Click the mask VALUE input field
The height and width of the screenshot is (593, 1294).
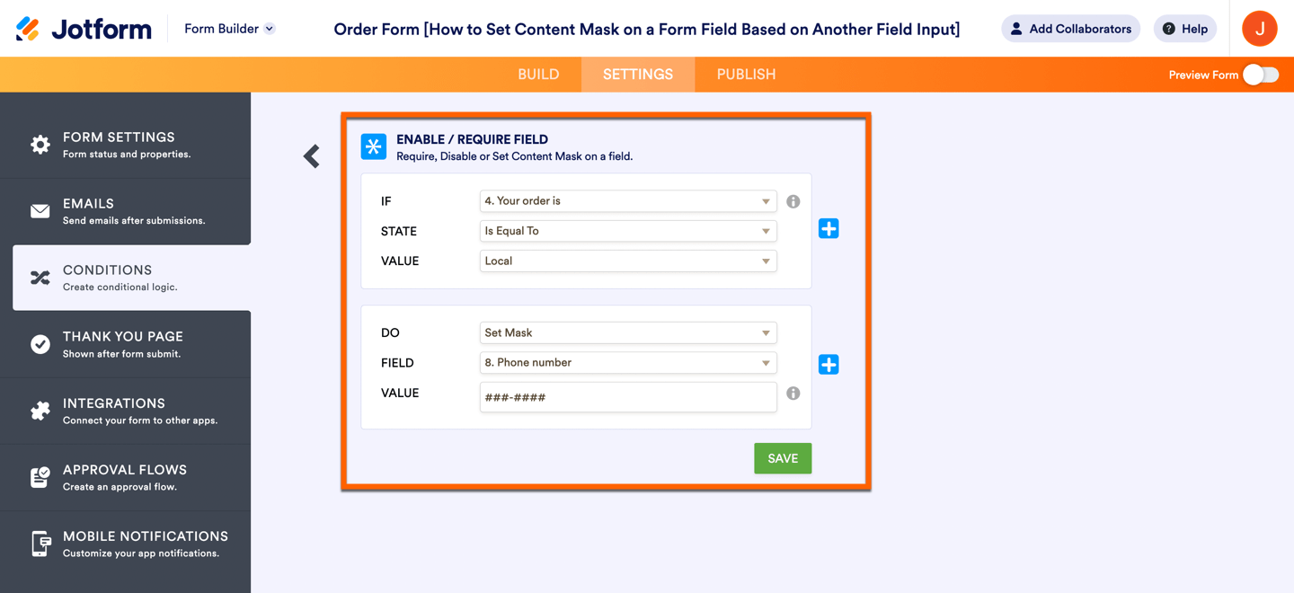627,397
